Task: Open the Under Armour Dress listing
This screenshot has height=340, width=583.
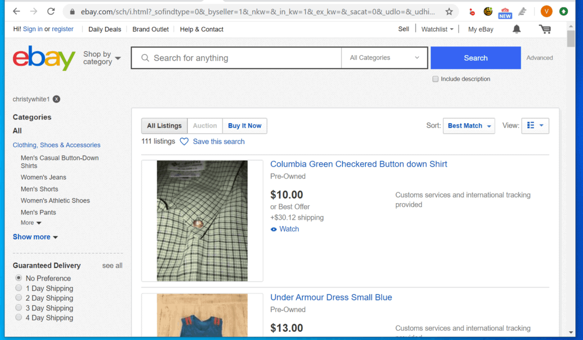Action: (x=331, y=297)
